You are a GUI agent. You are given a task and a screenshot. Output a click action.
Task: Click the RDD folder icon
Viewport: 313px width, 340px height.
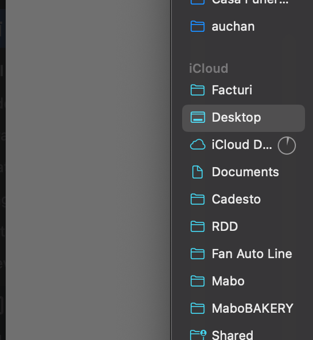tap(197, 227)
